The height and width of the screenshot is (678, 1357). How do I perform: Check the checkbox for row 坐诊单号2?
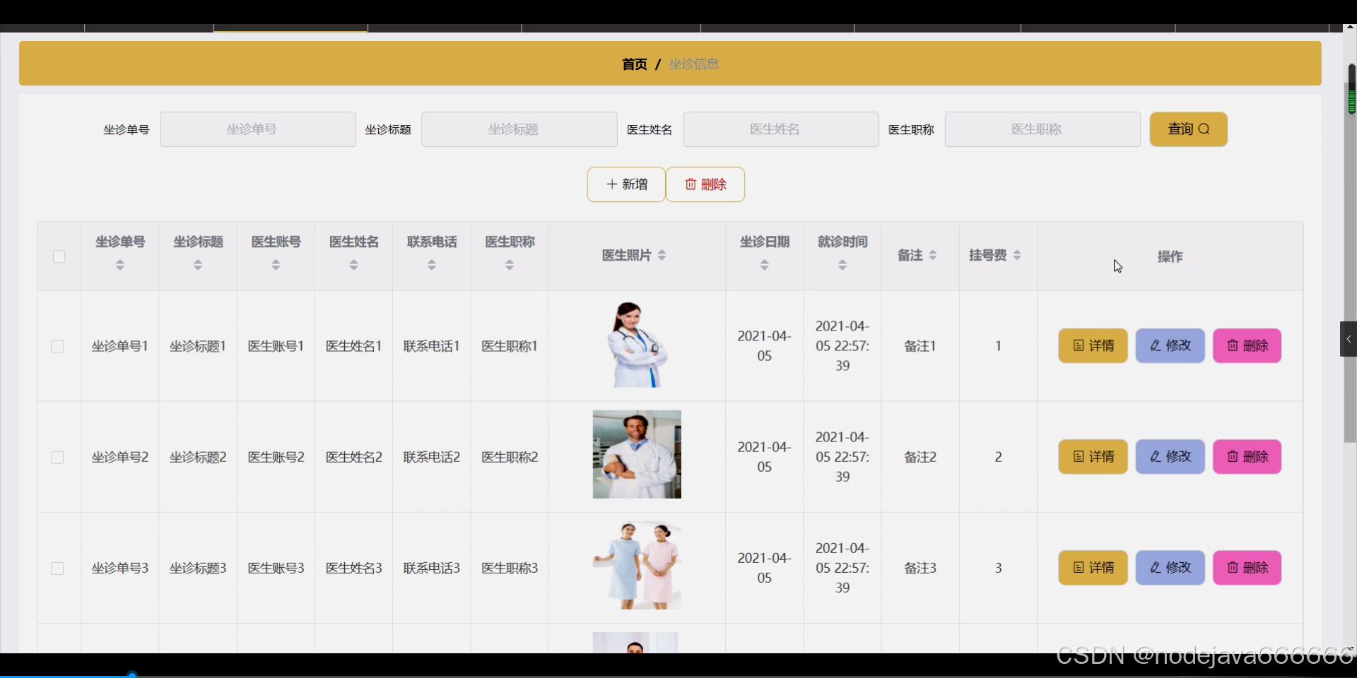click(58, 457)
